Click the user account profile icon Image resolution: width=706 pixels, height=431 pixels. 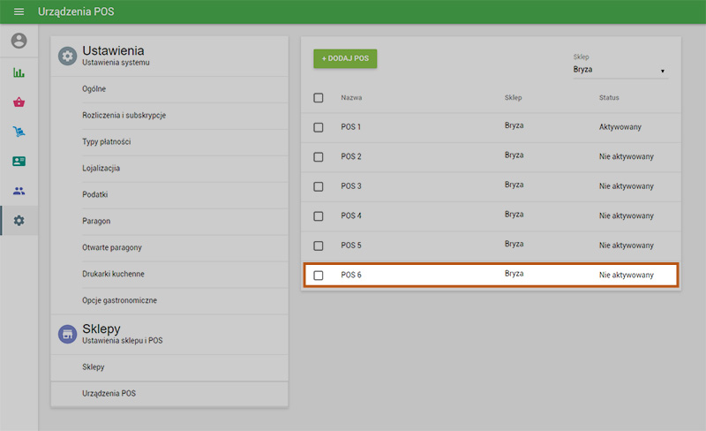coord(19,42)
